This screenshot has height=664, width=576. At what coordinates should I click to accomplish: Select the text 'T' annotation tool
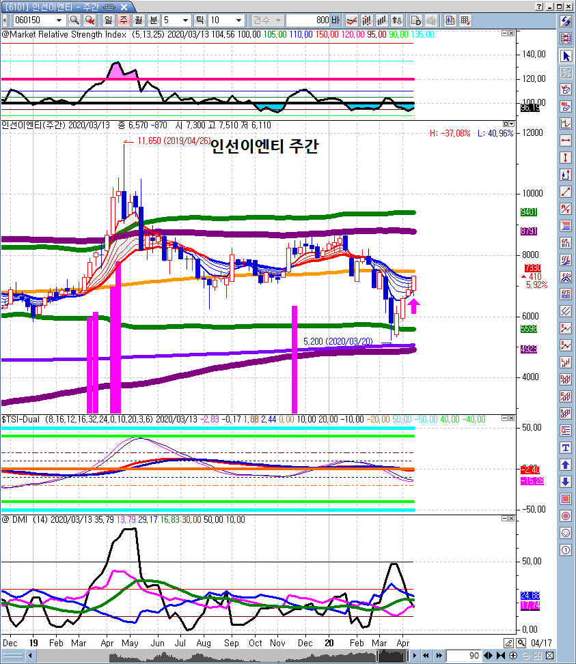(x=566, y=448)
